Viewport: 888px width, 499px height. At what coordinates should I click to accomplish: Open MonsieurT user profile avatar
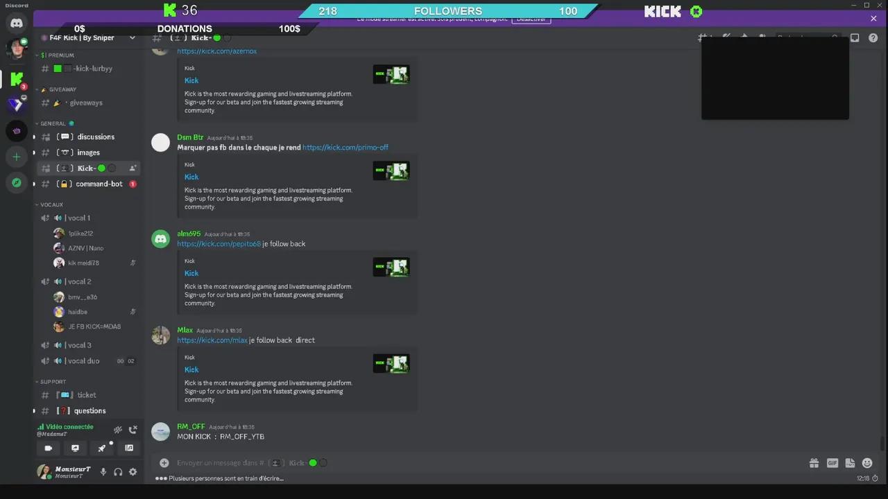point(44,472)
